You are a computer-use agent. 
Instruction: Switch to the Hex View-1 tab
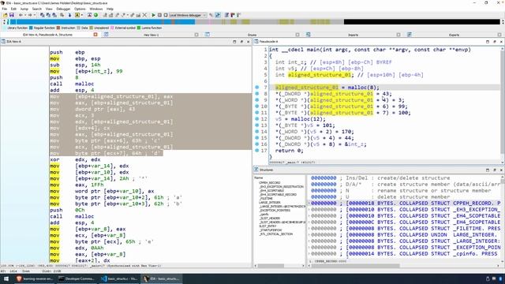click(x=151, y=35)
